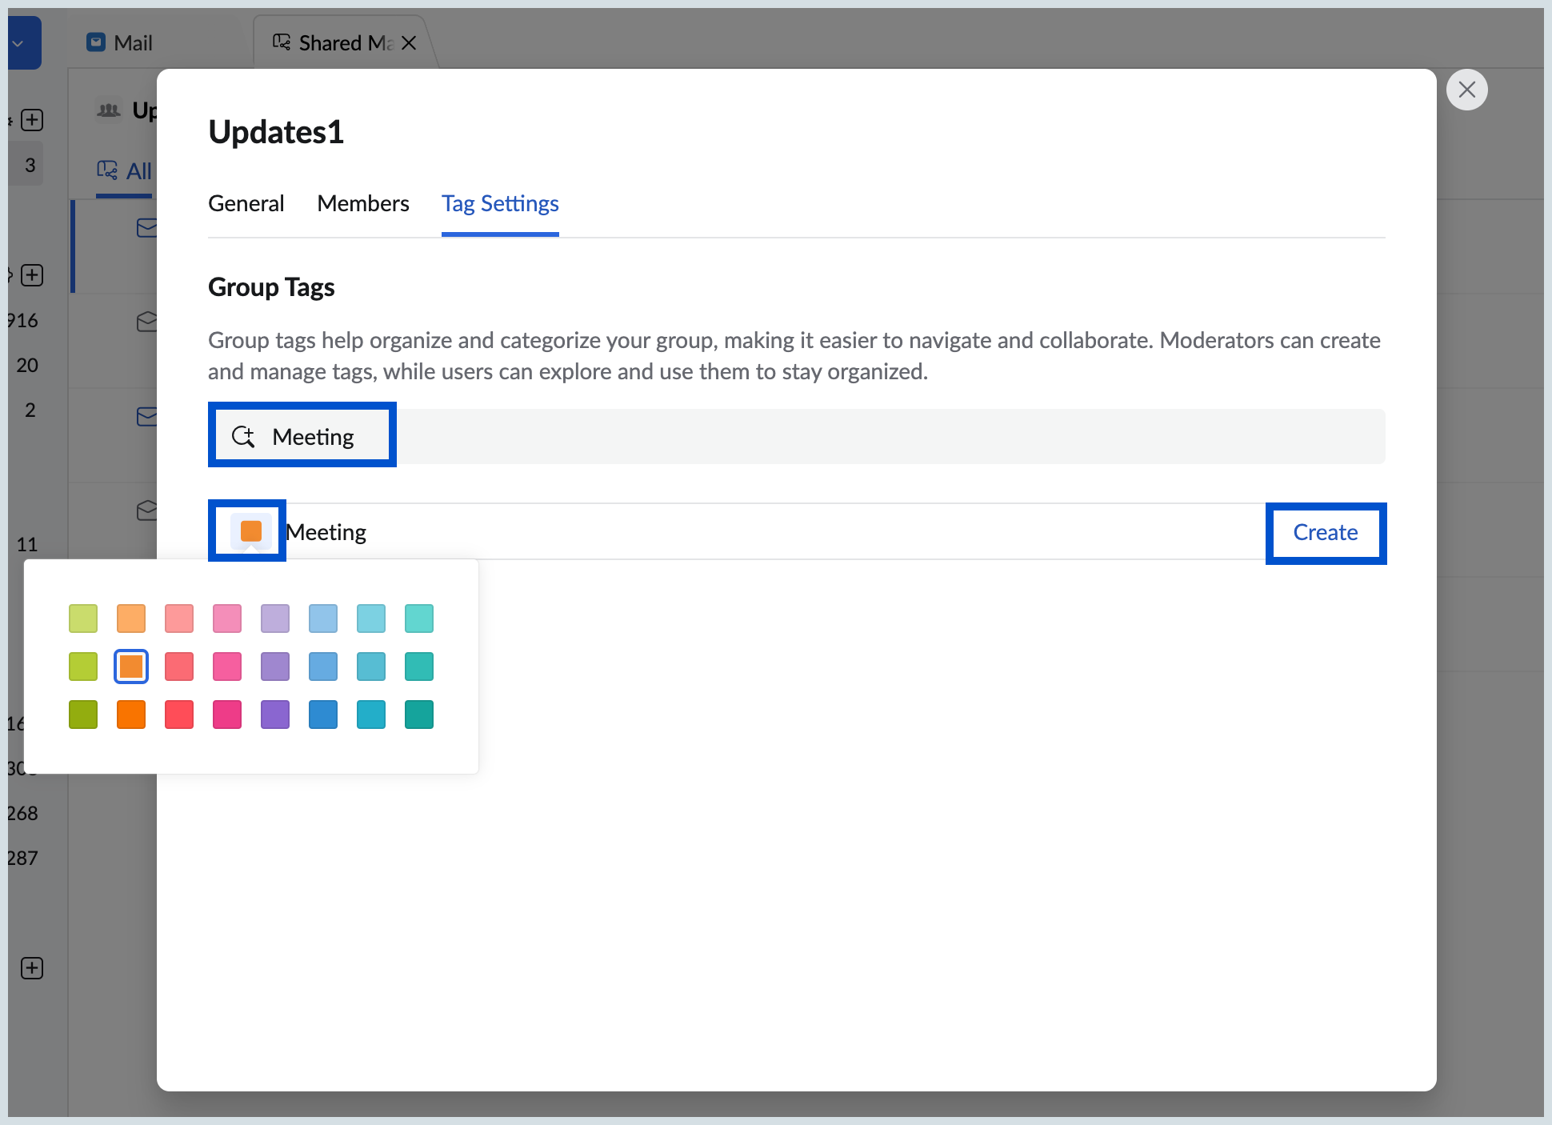This screenshot has height=1125, width=1552.
Task: Click the Create button for the Meeting tag
Action: [x=1326, y=533]
